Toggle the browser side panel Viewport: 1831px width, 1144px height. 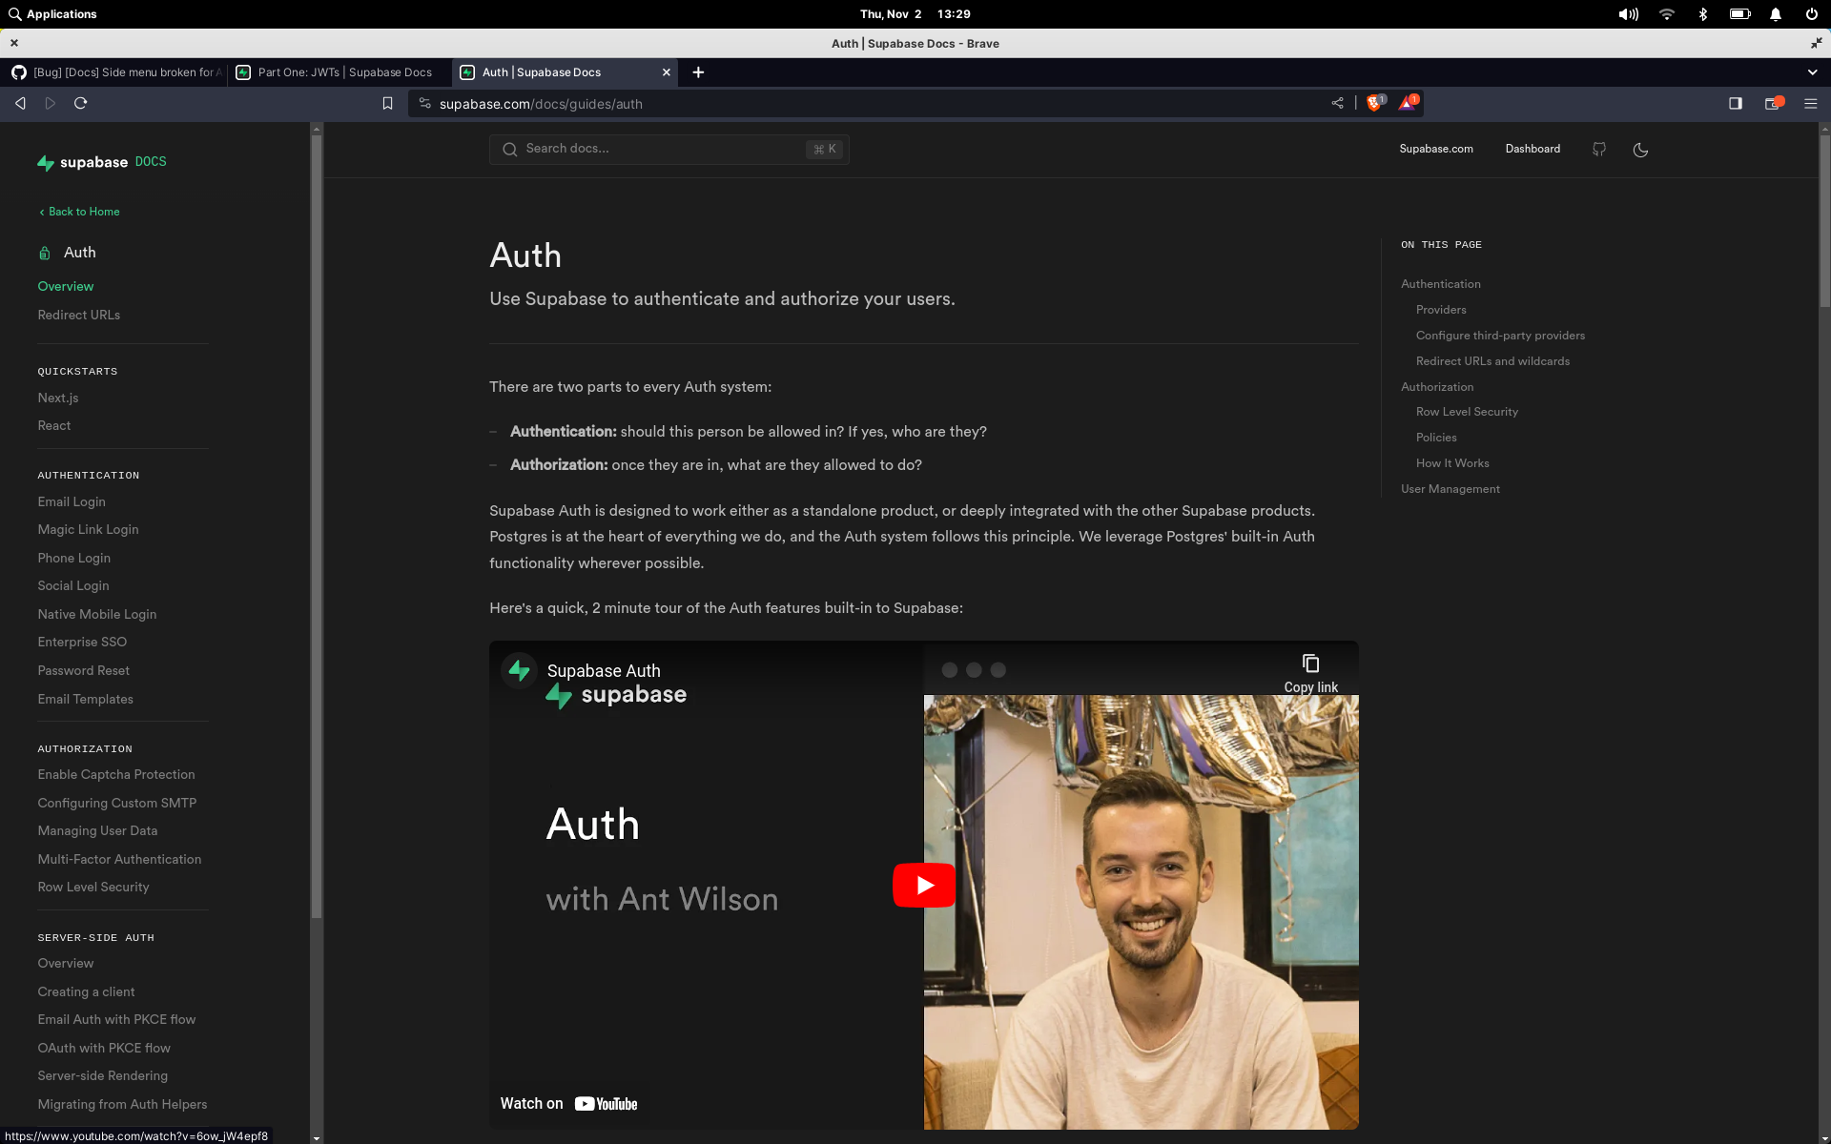(x=1735, y=103)
